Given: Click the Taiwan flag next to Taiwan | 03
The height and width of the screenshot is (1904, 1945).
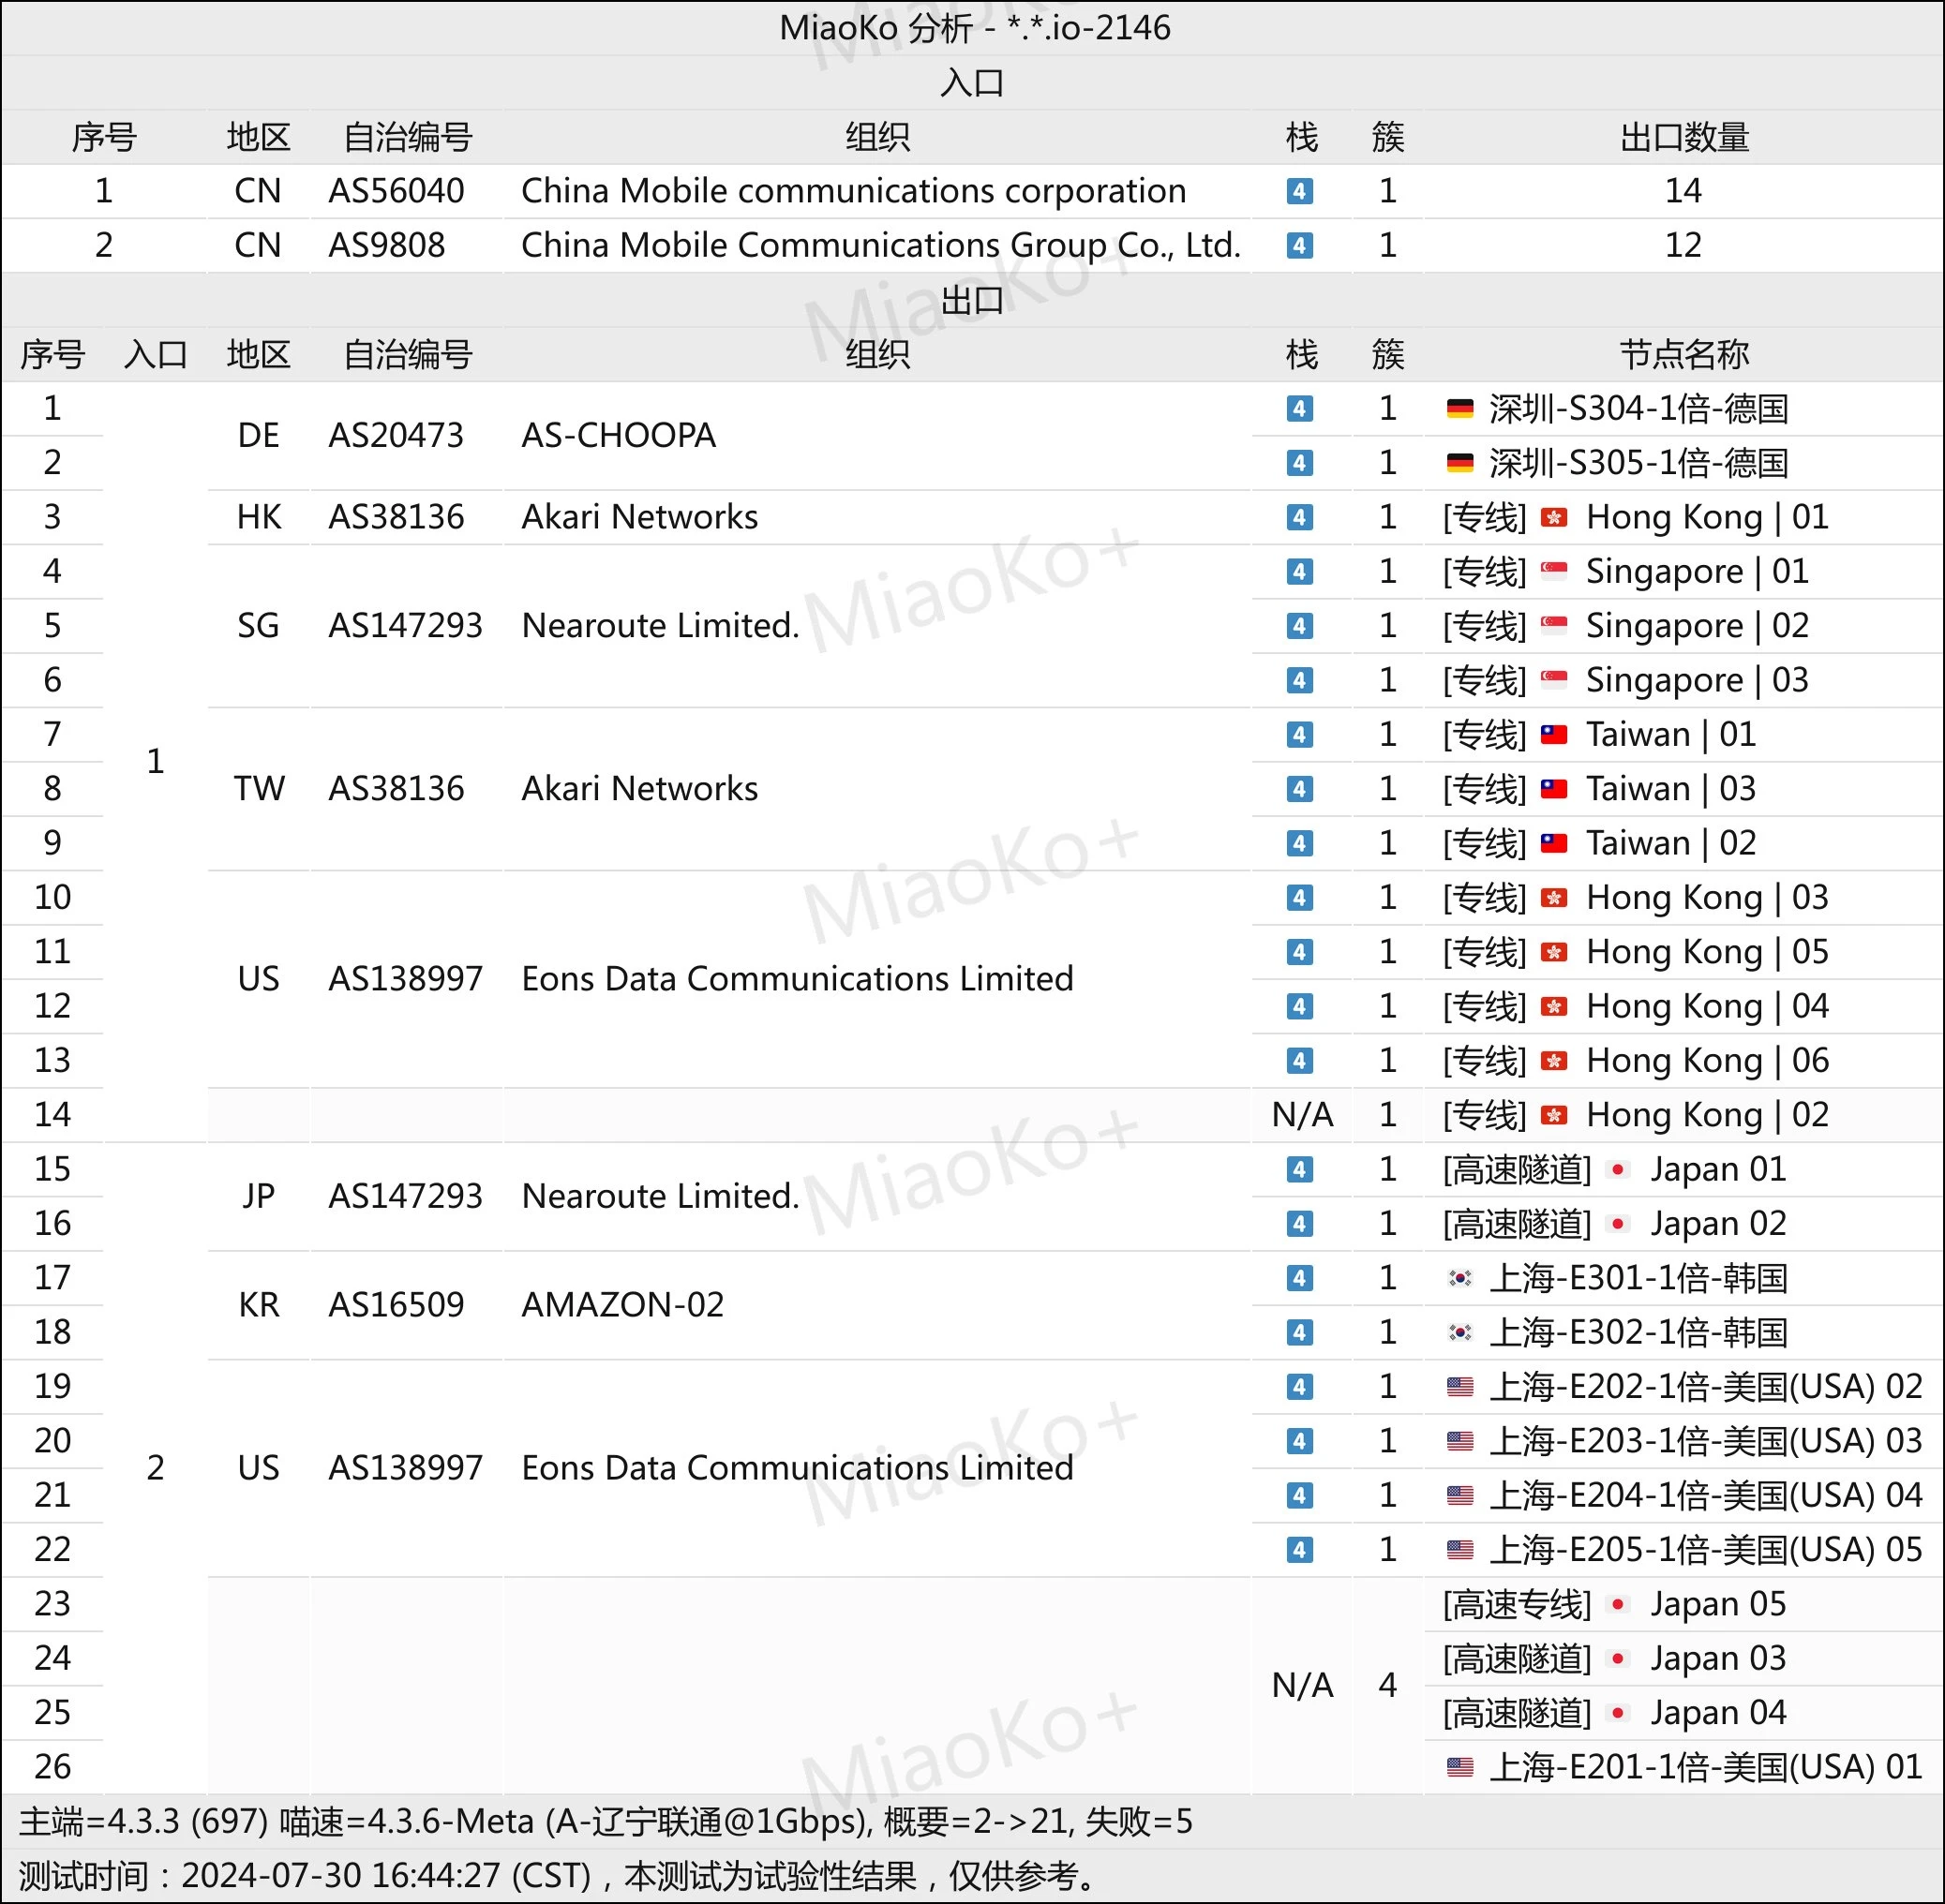Looking at the screenshot, I should [1554, 789].
